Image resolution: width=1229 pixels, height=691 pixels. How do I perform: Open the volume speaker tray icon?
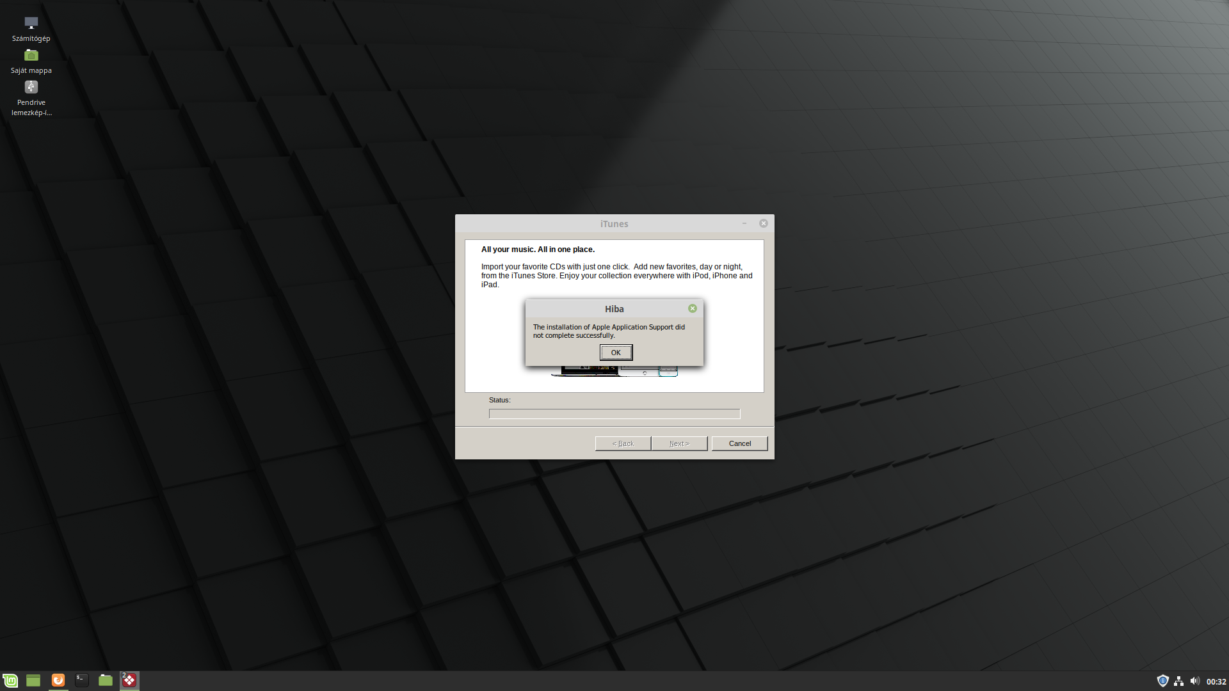pos(1194,681)
